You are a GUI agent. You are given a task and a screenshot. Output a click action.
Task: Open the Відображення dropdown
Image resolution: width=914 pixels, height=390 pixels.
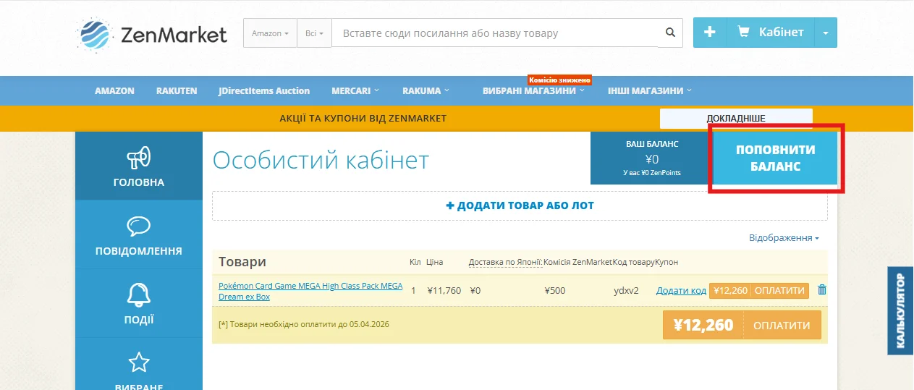point(784,237)
